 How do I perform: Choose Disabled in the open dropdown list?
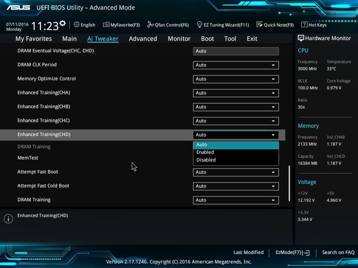coord(236,160)
